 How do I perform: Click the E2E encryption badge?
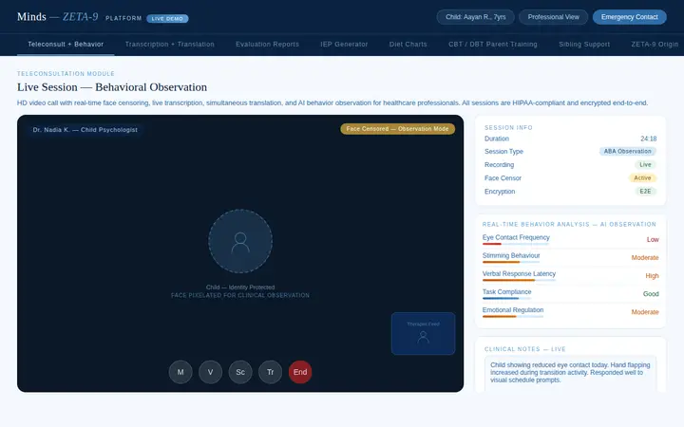pos(645,192)
